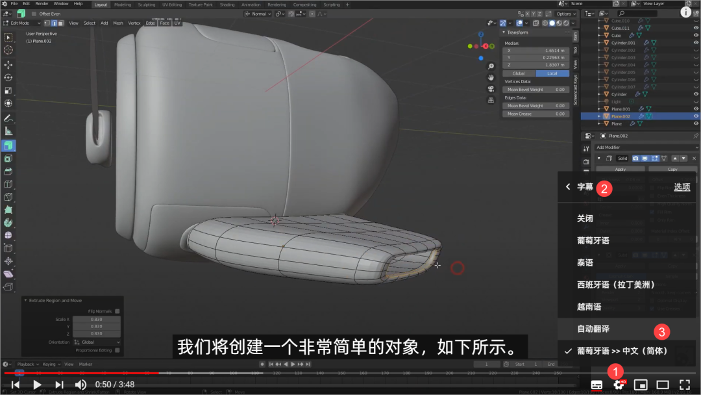Hide Cylinder.001 with its eye icon
The image size is (701, 395).
pos(696,42)
